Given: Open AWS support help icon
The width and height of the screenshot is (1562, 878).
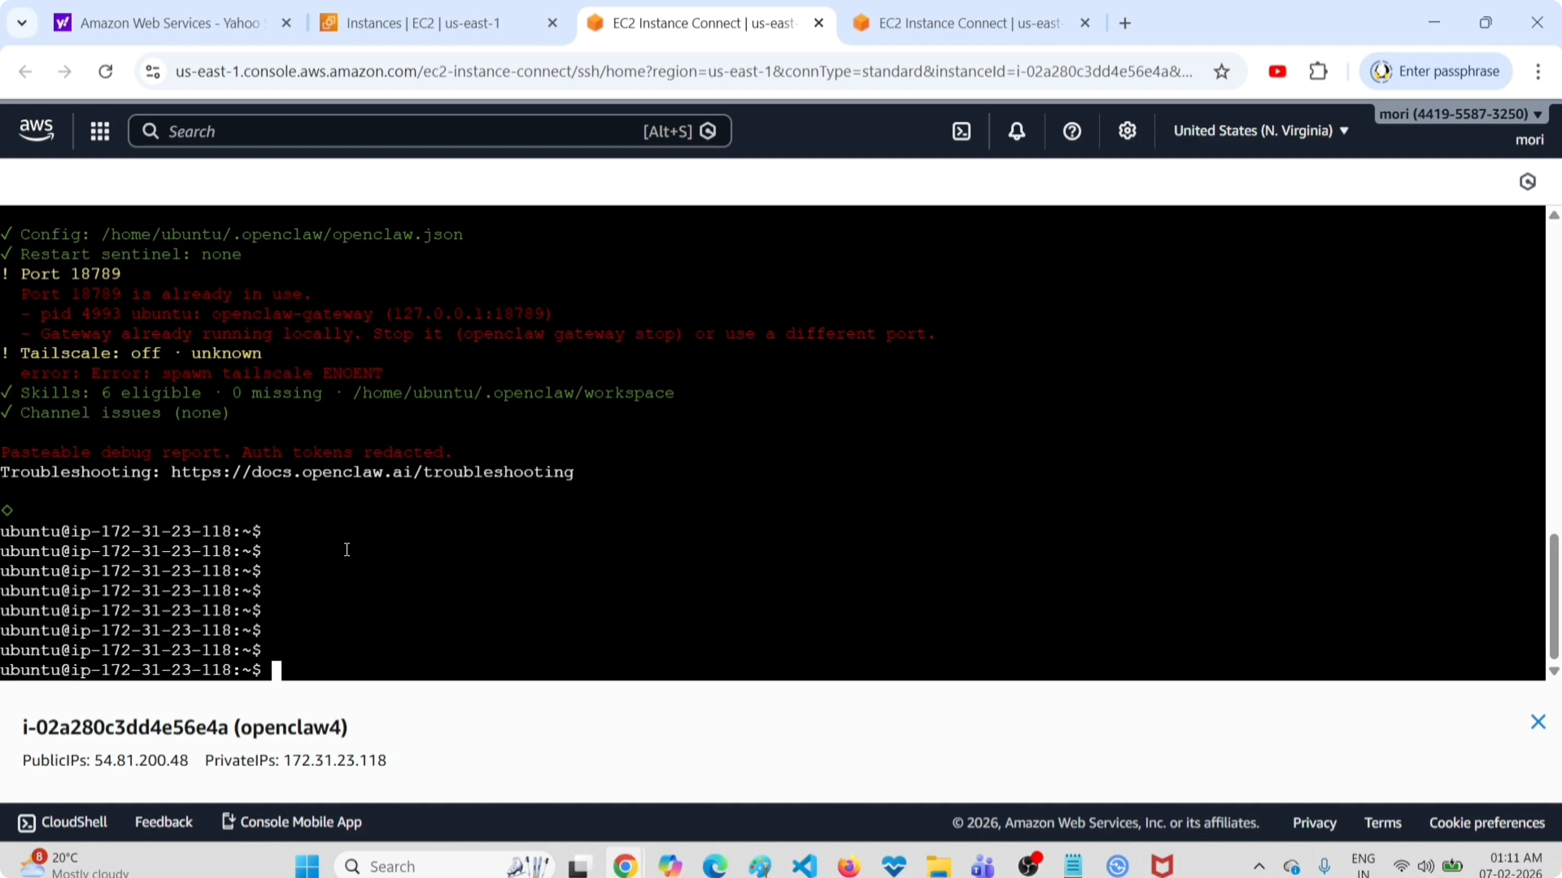Looking at the screenshot, I should 1072,131.
